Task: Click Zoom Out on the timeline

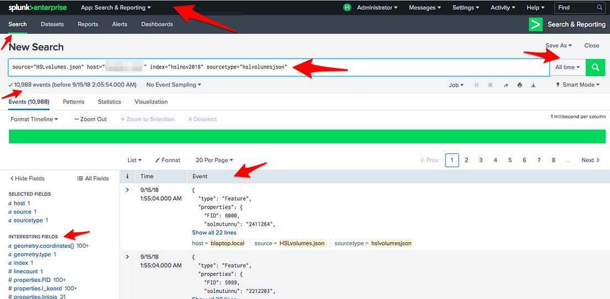Action: coord(90,119)
